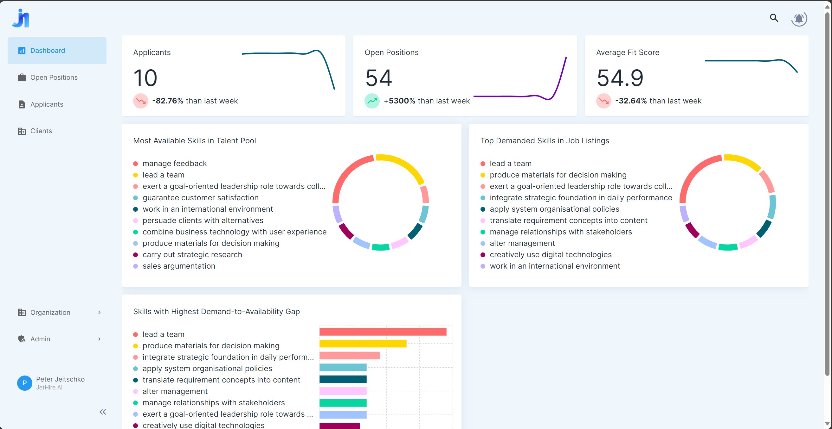832x429 pixels.
Task: Collapse the sidebar with double-chevron
Action: [103, 412]
